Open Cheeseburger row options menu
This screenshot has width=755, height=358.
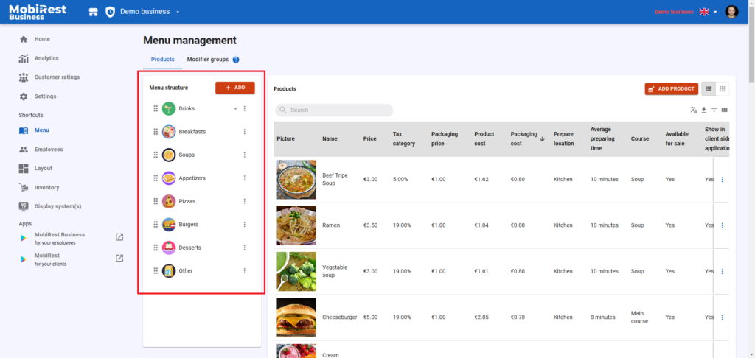(722, 317)
